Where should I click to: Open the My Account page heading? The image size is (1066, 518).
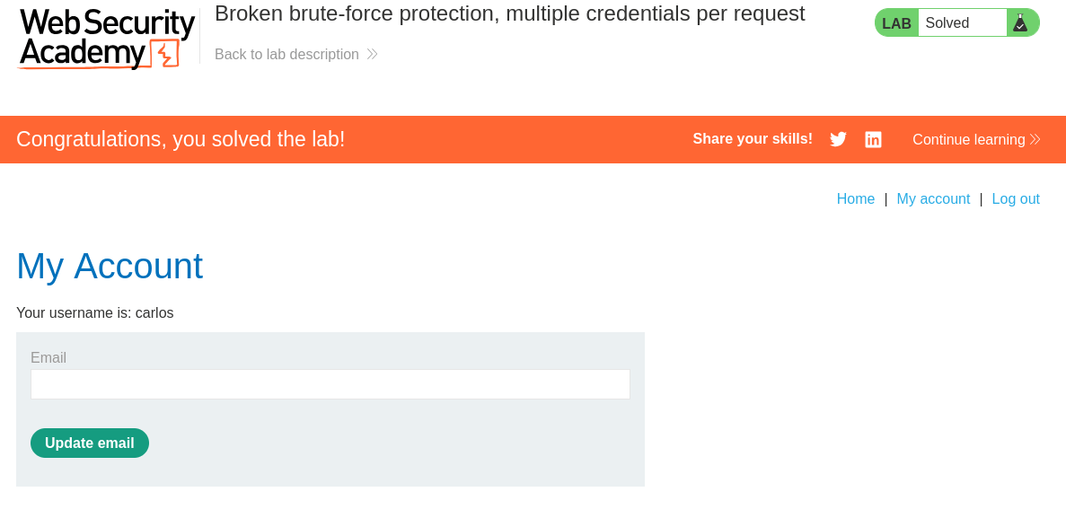(110, 267)
